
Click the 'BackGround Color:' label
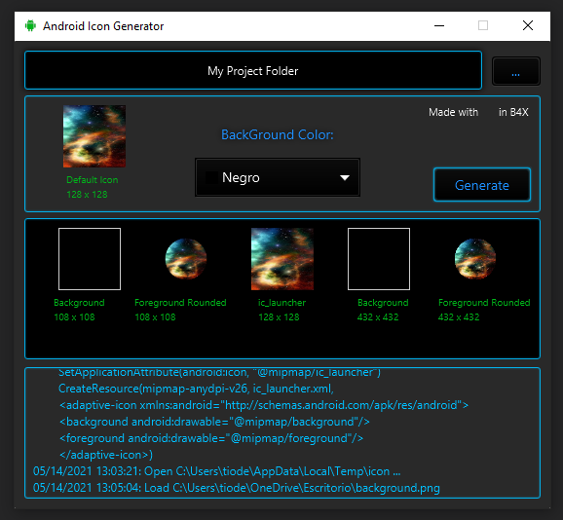coord(278,135)
